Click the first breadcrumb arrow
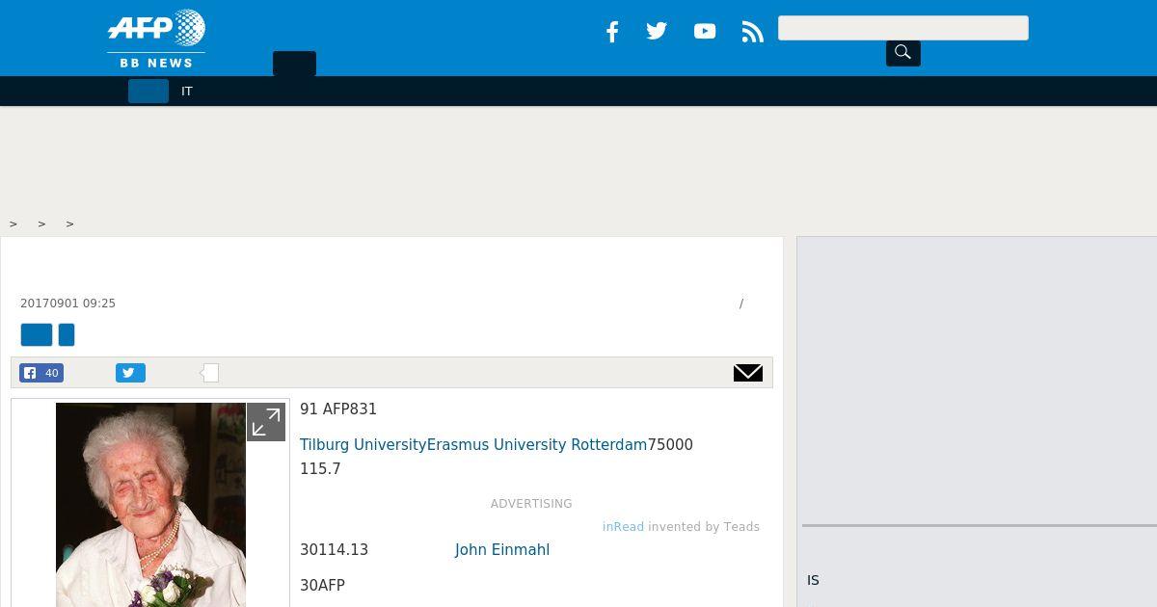Screen dimensions: 1157x607 coord(13,224)
